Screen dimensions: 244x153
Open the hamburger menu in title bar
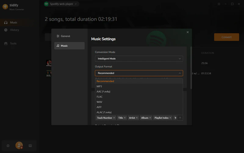point(219,4)
